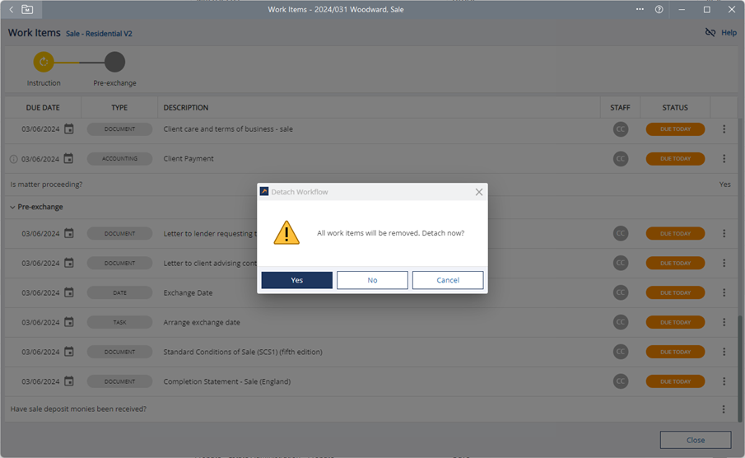Click No in Detach Workflow dialog
Screen dimensions: 745x458
(x=372, y=280)
